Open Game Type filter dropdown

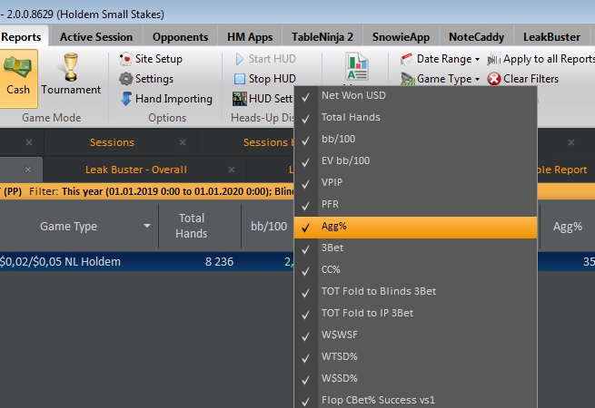(x=441, y=79)
